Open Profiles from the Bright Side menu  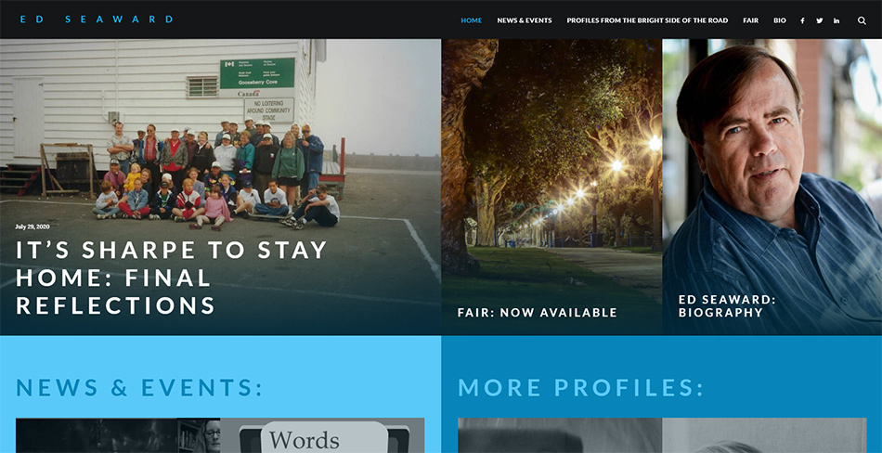(x=647, y=20)
